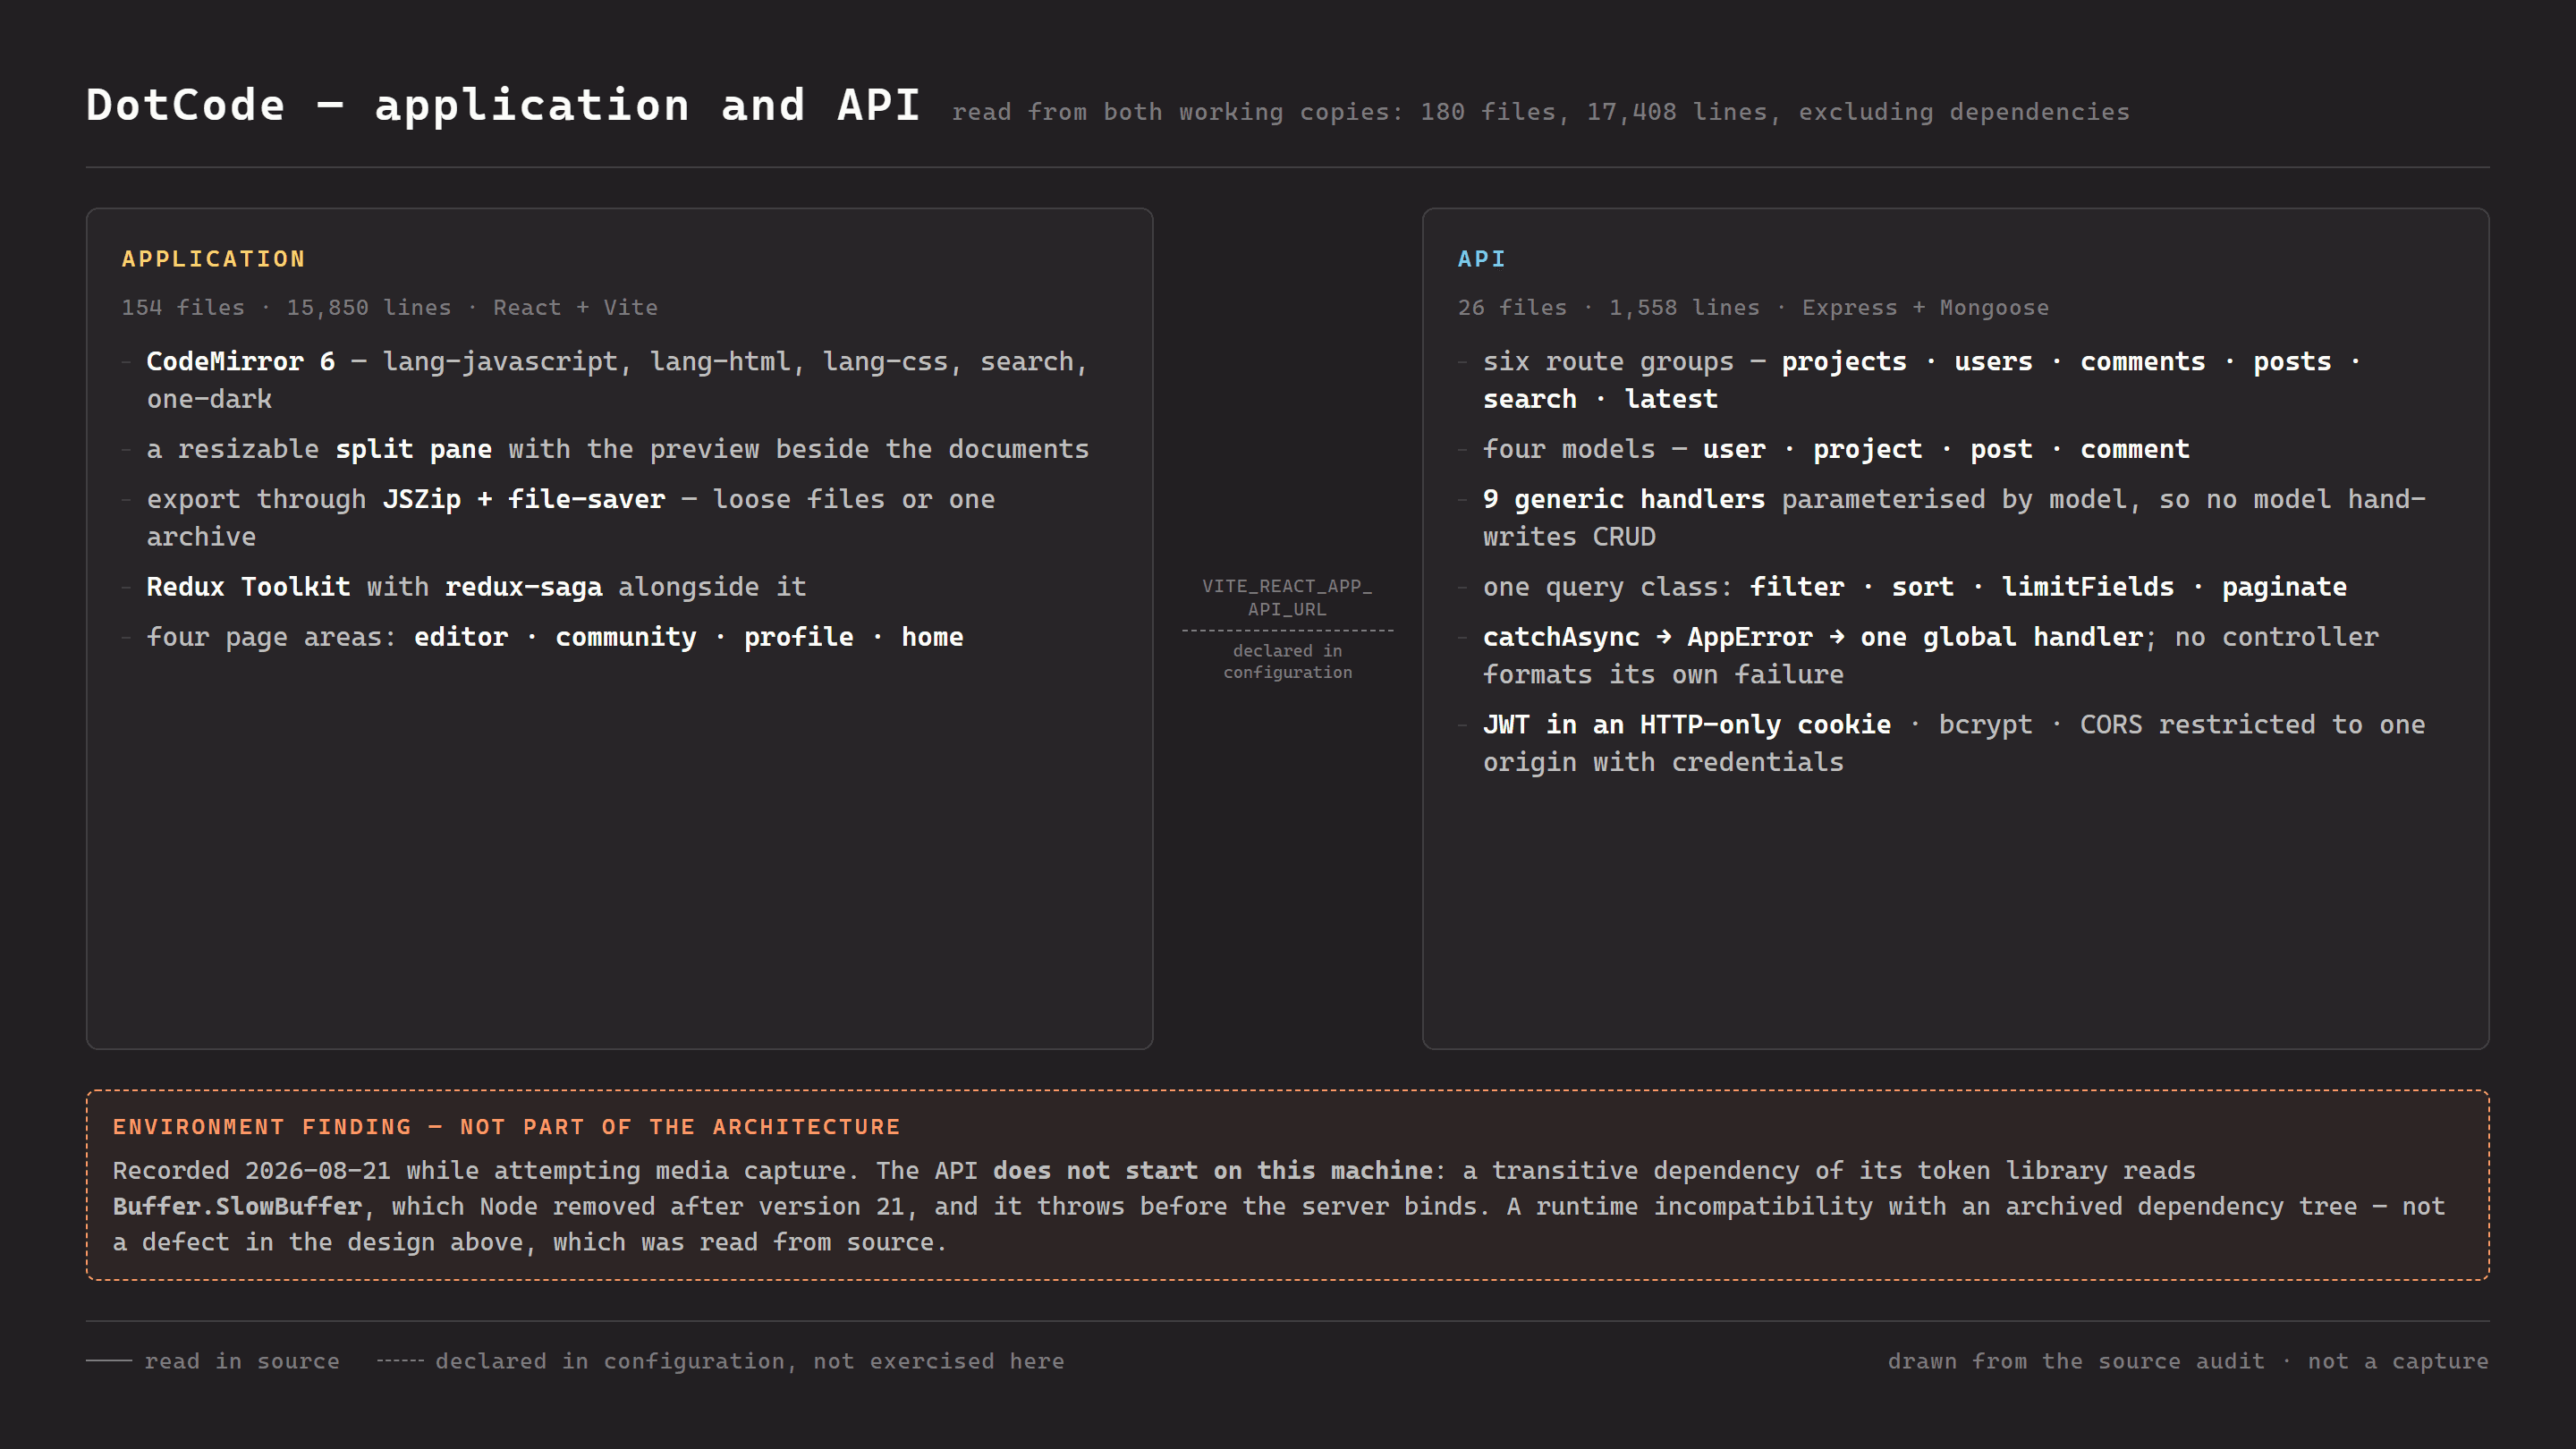Screen dimensions: 2576x1449
Task: Select the 'JWT in an HTTP-only cookie' phrase
Action: click(x=1686, y=725)
